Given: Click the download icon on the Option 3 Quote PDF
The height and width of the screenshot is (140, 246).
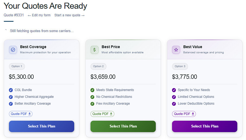Looking at the screenshot, I should pyautogui.click(x=193, y=114).
